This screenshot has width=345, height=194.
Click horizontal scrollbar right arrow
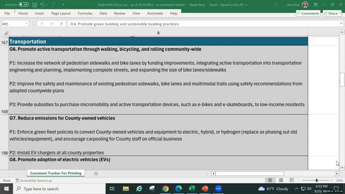(x=337, y=174)
